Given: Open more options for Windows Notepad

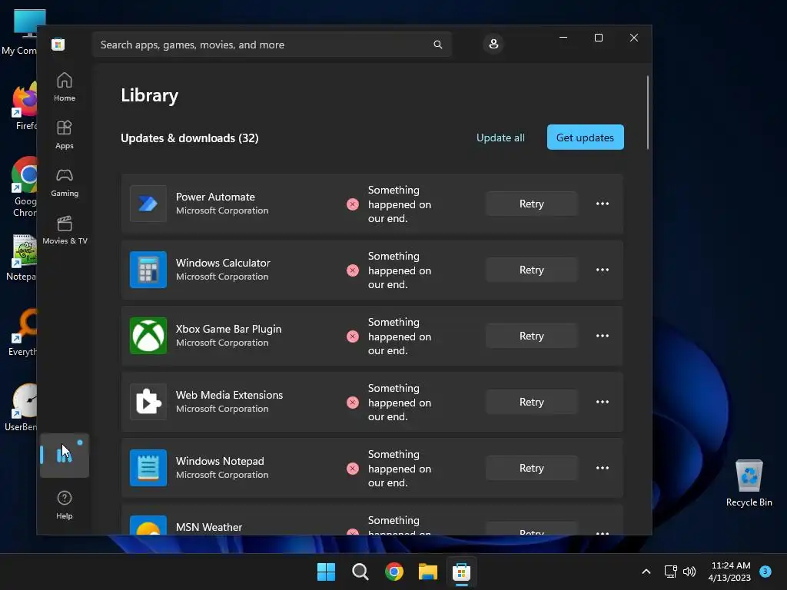Looking at the screenshot, I should pos(603,468).
